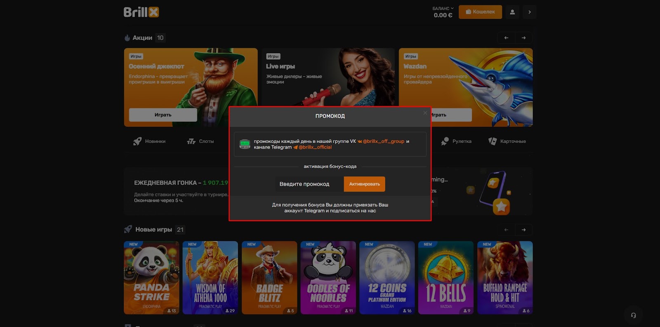Open Badge Blitz game
The height and width of the screenshot is (327, 660).
coord(269,278)
